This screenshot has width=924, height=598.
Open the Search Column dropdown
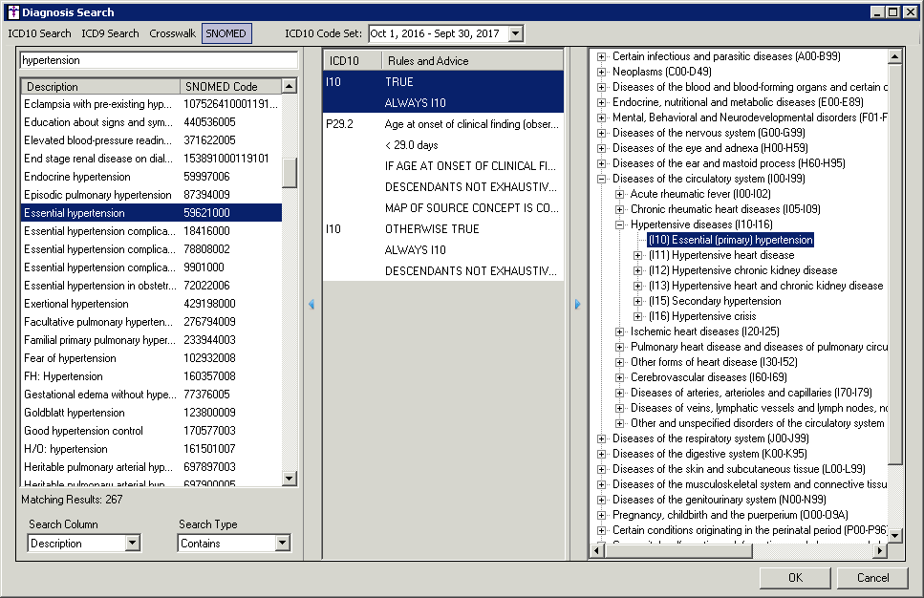(x=133, y=544)
